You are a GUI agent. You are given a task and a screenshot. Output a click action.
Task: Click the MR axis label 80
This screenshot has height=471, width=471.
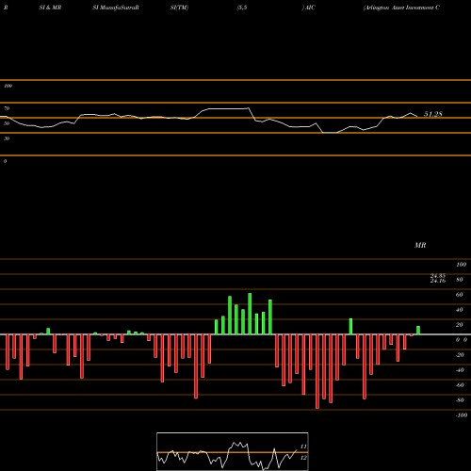(459, 280)
